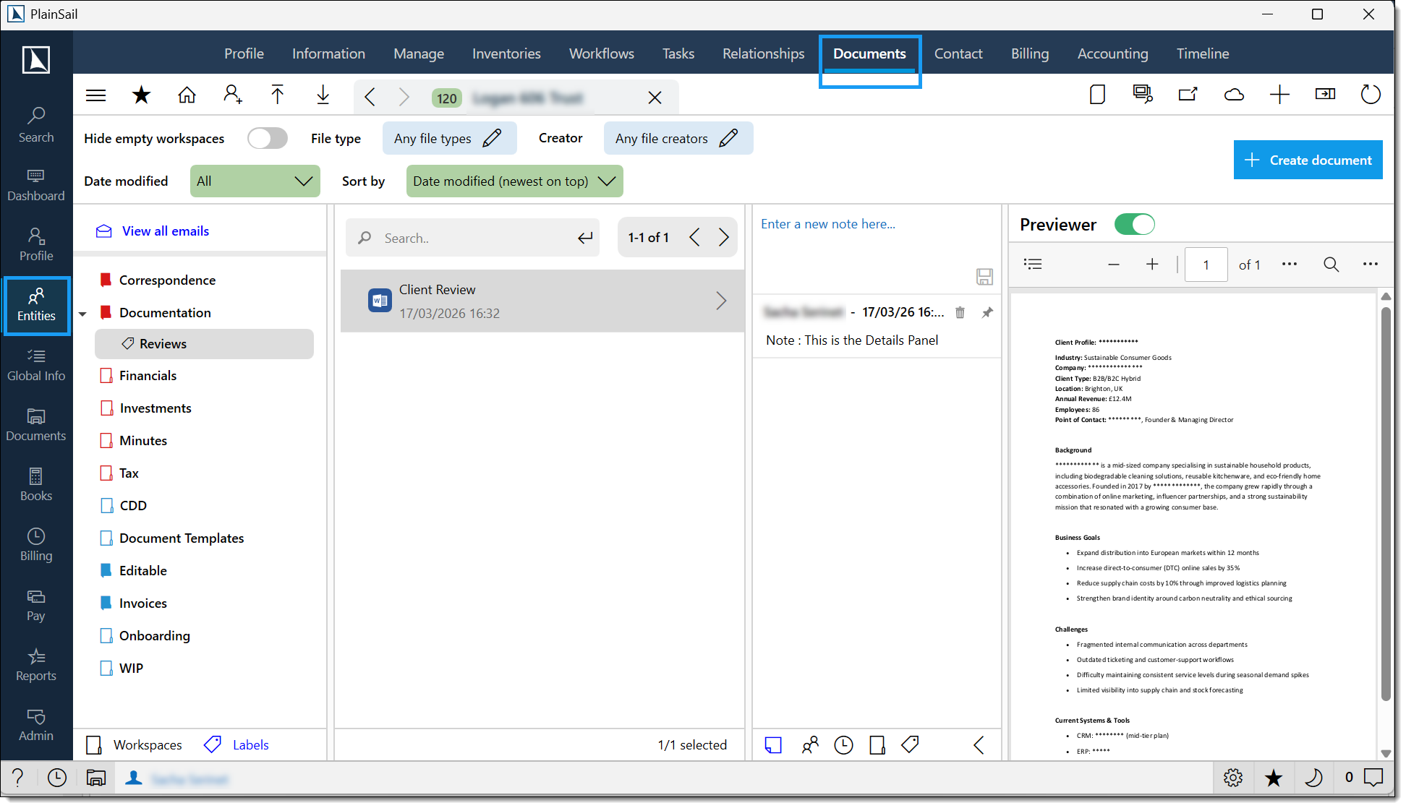
Task: Open the Accounting tab
Action: [x=1112, y=53]
